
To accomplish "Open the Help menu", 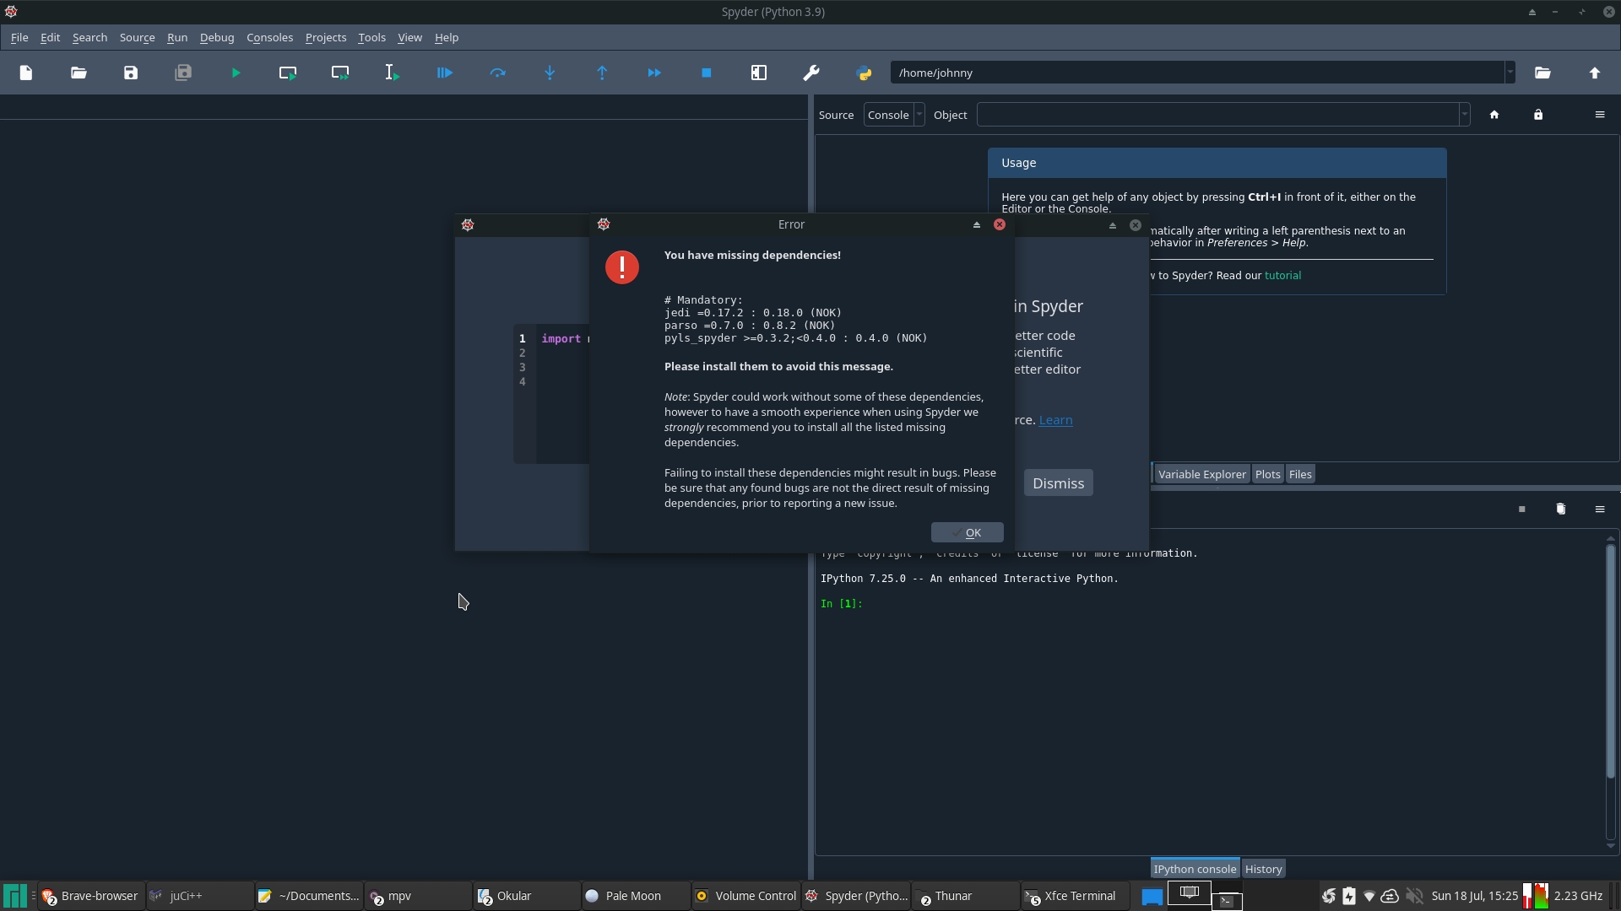I will pyautogui.click(x=447, y=38).
